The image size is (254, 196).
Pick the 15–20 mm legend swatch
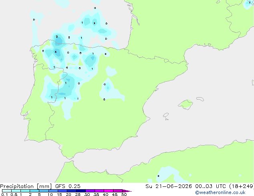[62, 191]
